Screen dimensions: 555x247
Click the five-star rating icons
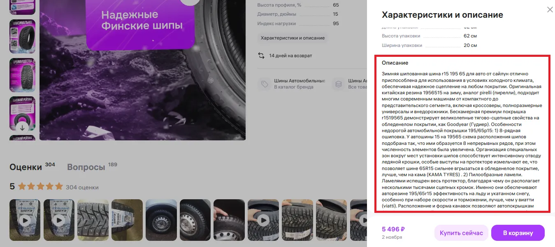[x=40, y=186]
